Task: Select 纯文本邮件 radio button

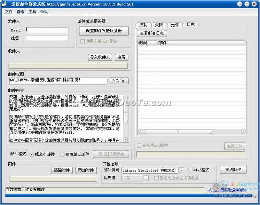Action: [32, 154]
